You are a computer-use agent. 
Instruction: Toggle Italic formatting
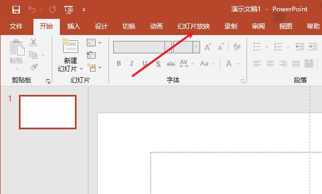[132, 64]
